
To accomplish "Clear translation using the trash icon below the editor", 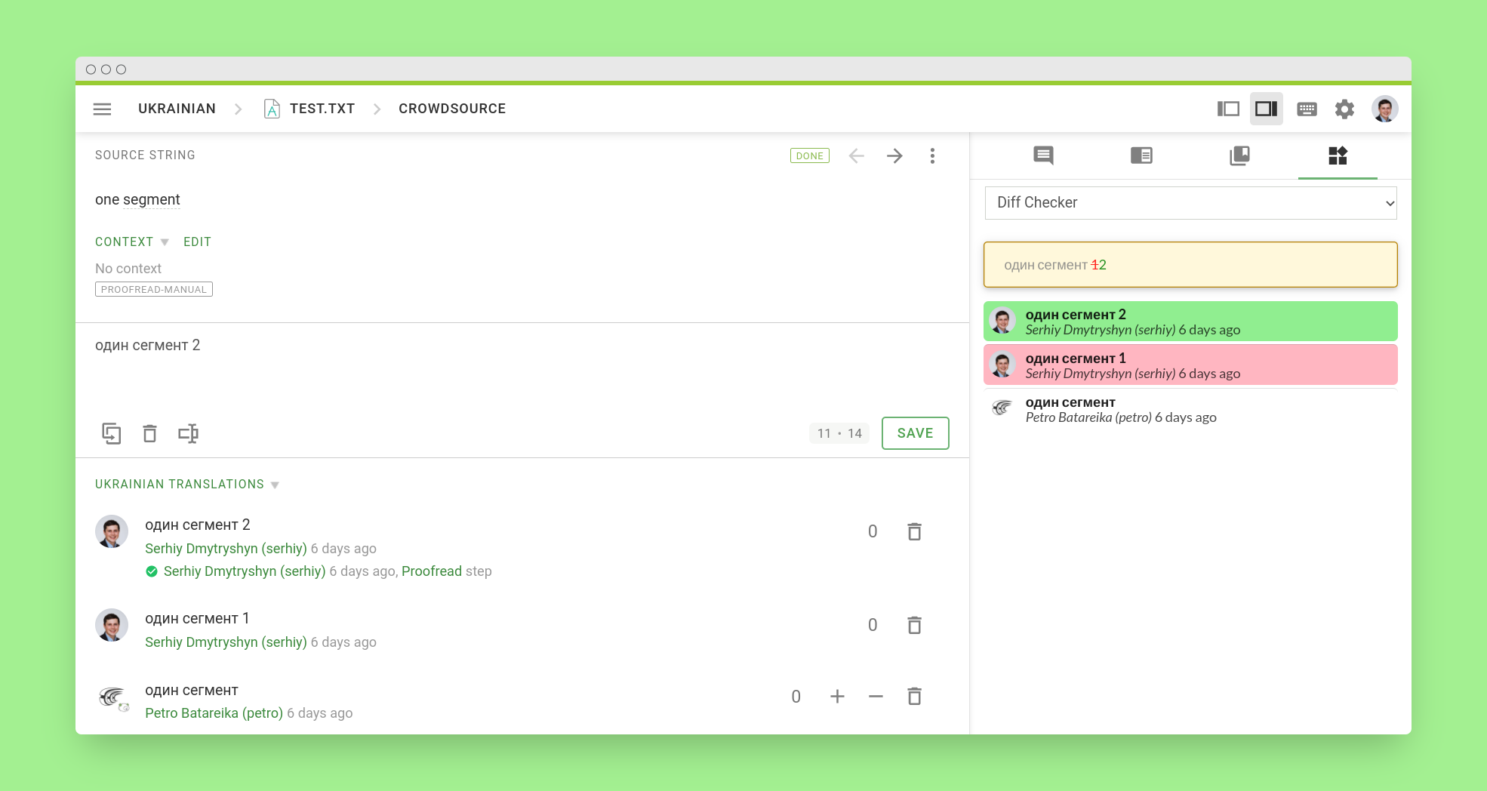I will pyautogui.click(x=149, y=433).
